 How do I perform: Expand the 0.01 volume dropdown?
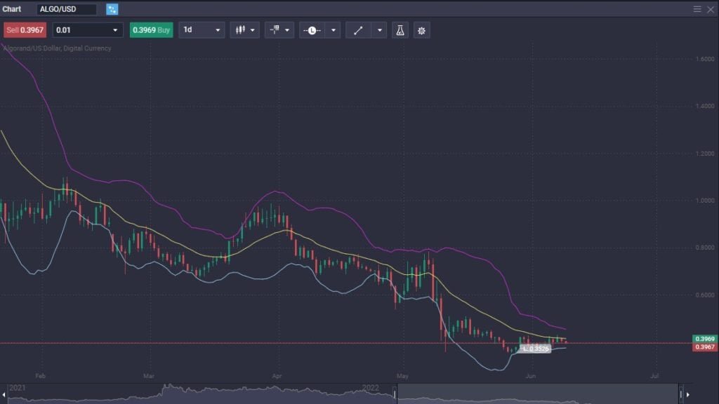(115, 31)
